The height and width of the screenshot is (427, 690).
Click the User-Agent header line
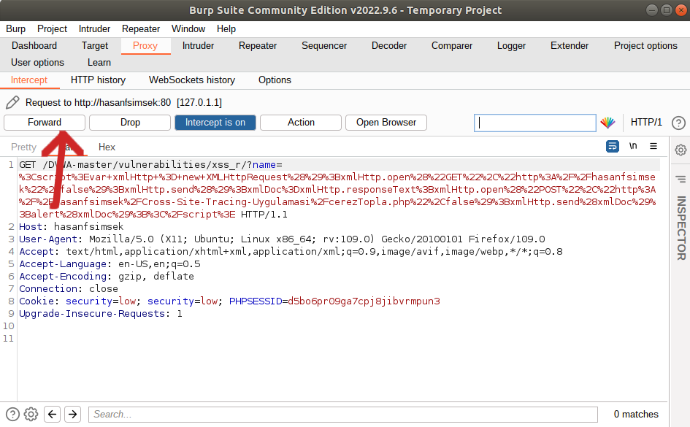point(282,239)
